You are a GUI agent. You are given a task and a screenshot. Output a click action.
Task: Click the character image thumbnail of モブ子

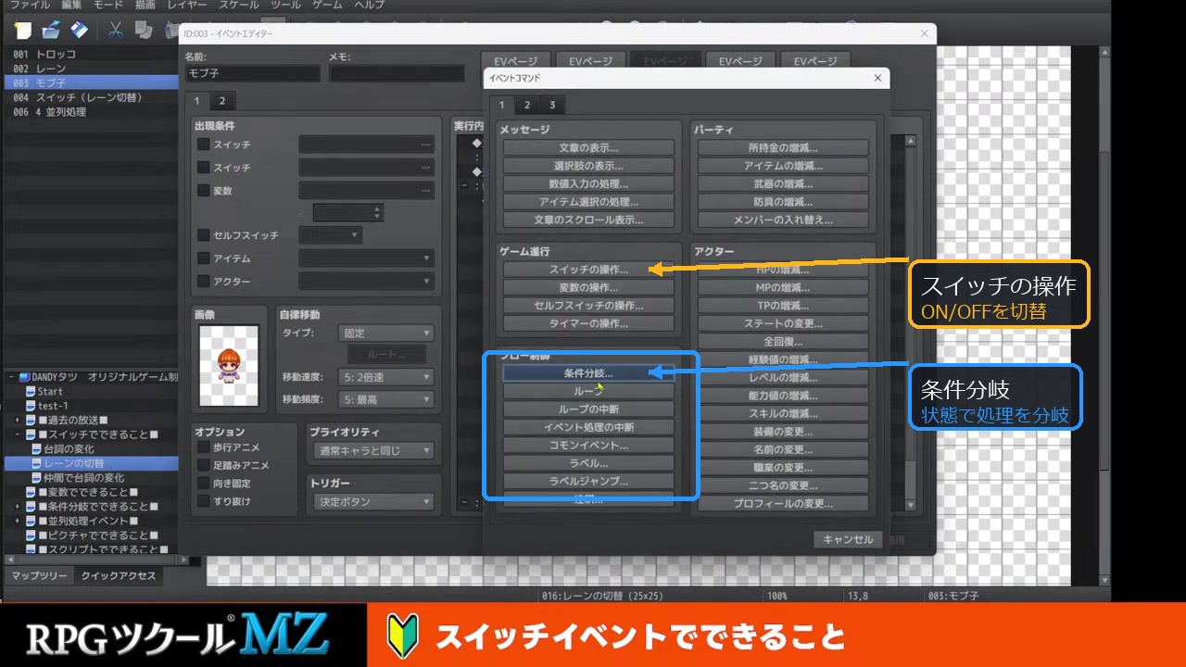229,365
